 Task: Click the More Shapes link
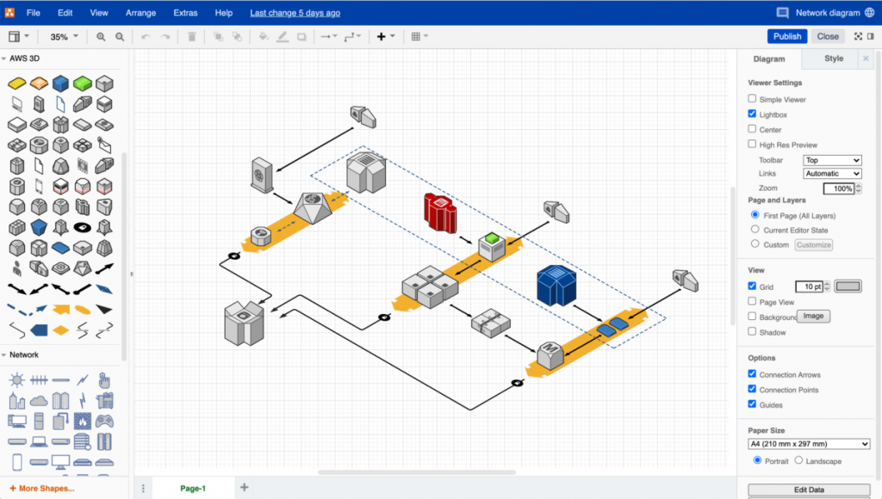(x=42, y=488)
